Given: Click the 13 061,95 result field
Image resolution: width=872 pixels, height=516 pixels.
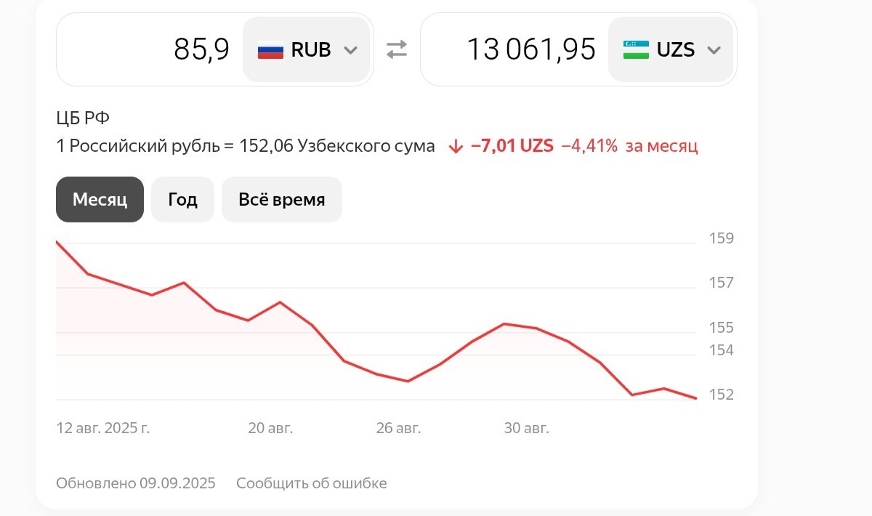Looking at the screenshot, I should [x=514, y=49].
